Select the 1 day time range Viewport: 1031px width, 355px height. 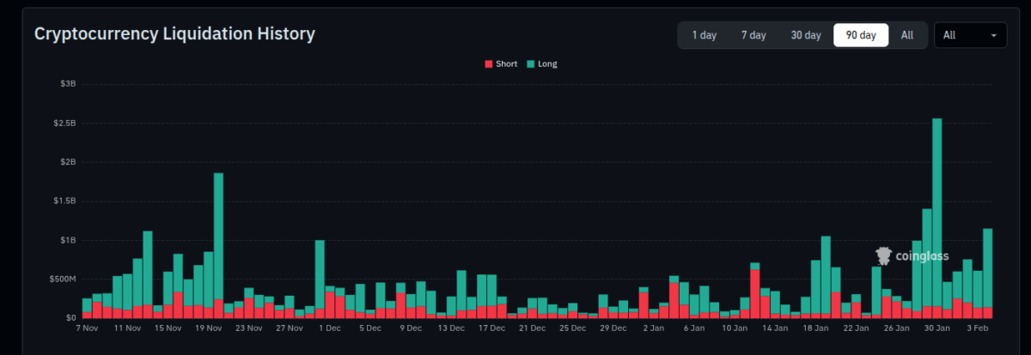[x=703, y=35]
